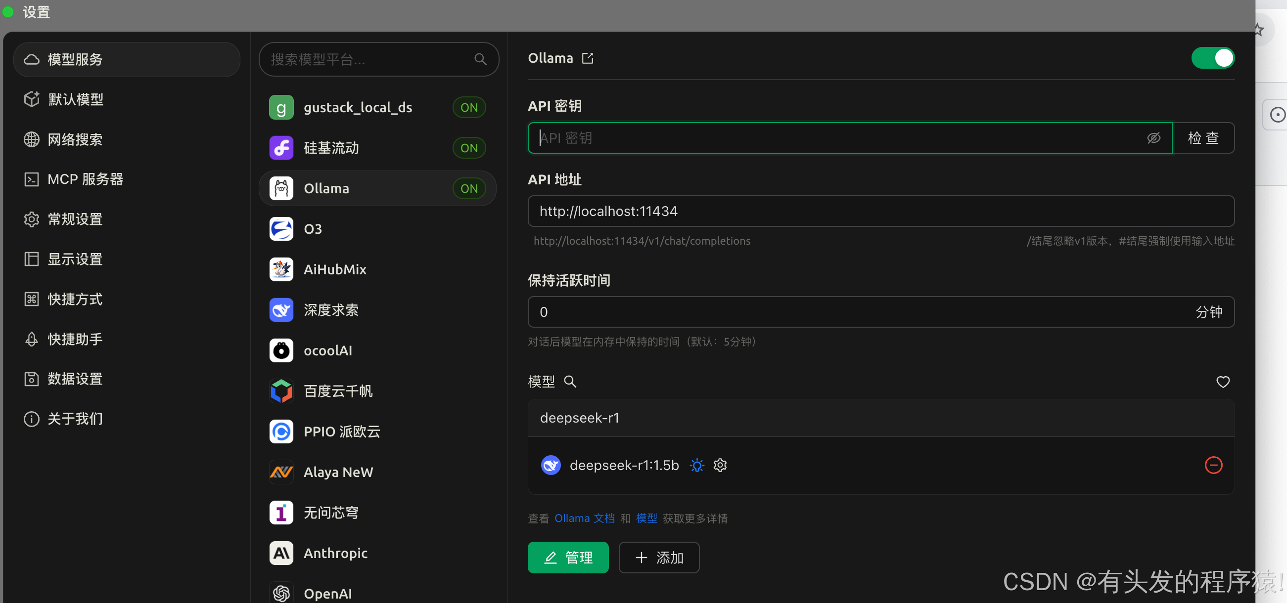Open the Ollama 文档 link
This screenshot has height=603, width=1287.
click(x=585, y=518)
